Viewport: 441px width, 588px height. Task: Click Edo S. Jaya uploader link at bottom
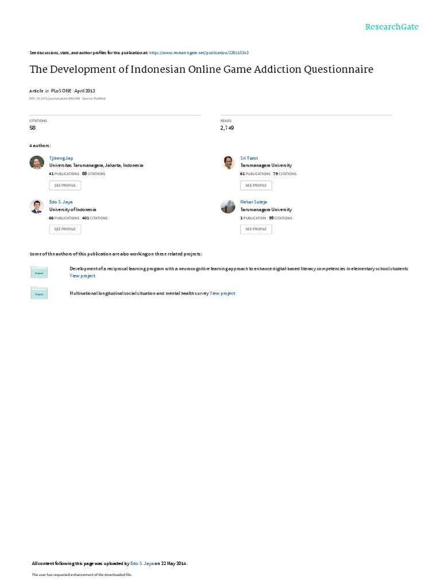[142, 564]
